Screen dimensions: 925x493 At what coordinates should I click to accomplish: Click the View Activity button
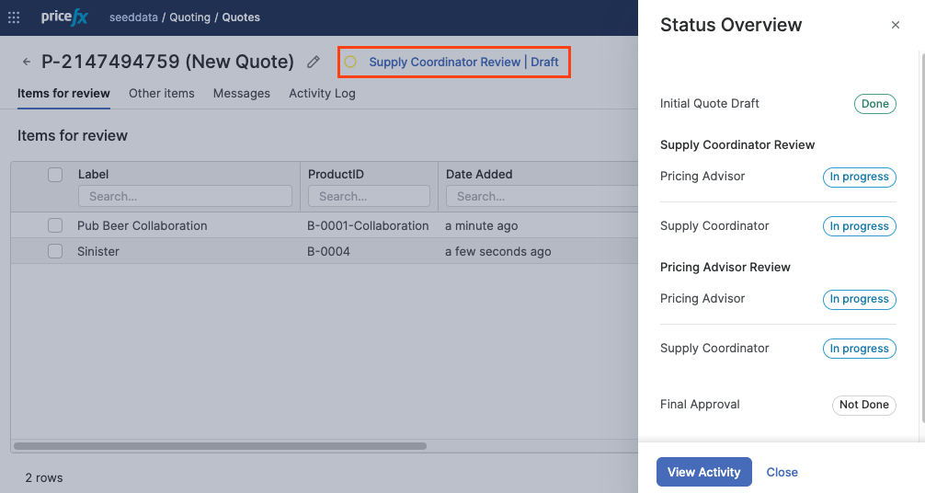coord(703,472)
